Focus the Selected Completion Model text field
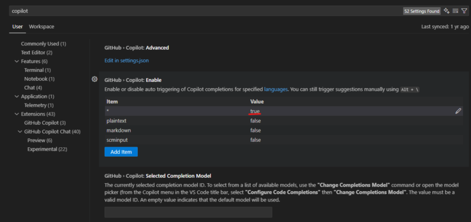Image resolution: width=471 pixels, height=222 pixels. pyautogui.click(x=188, y=212)
